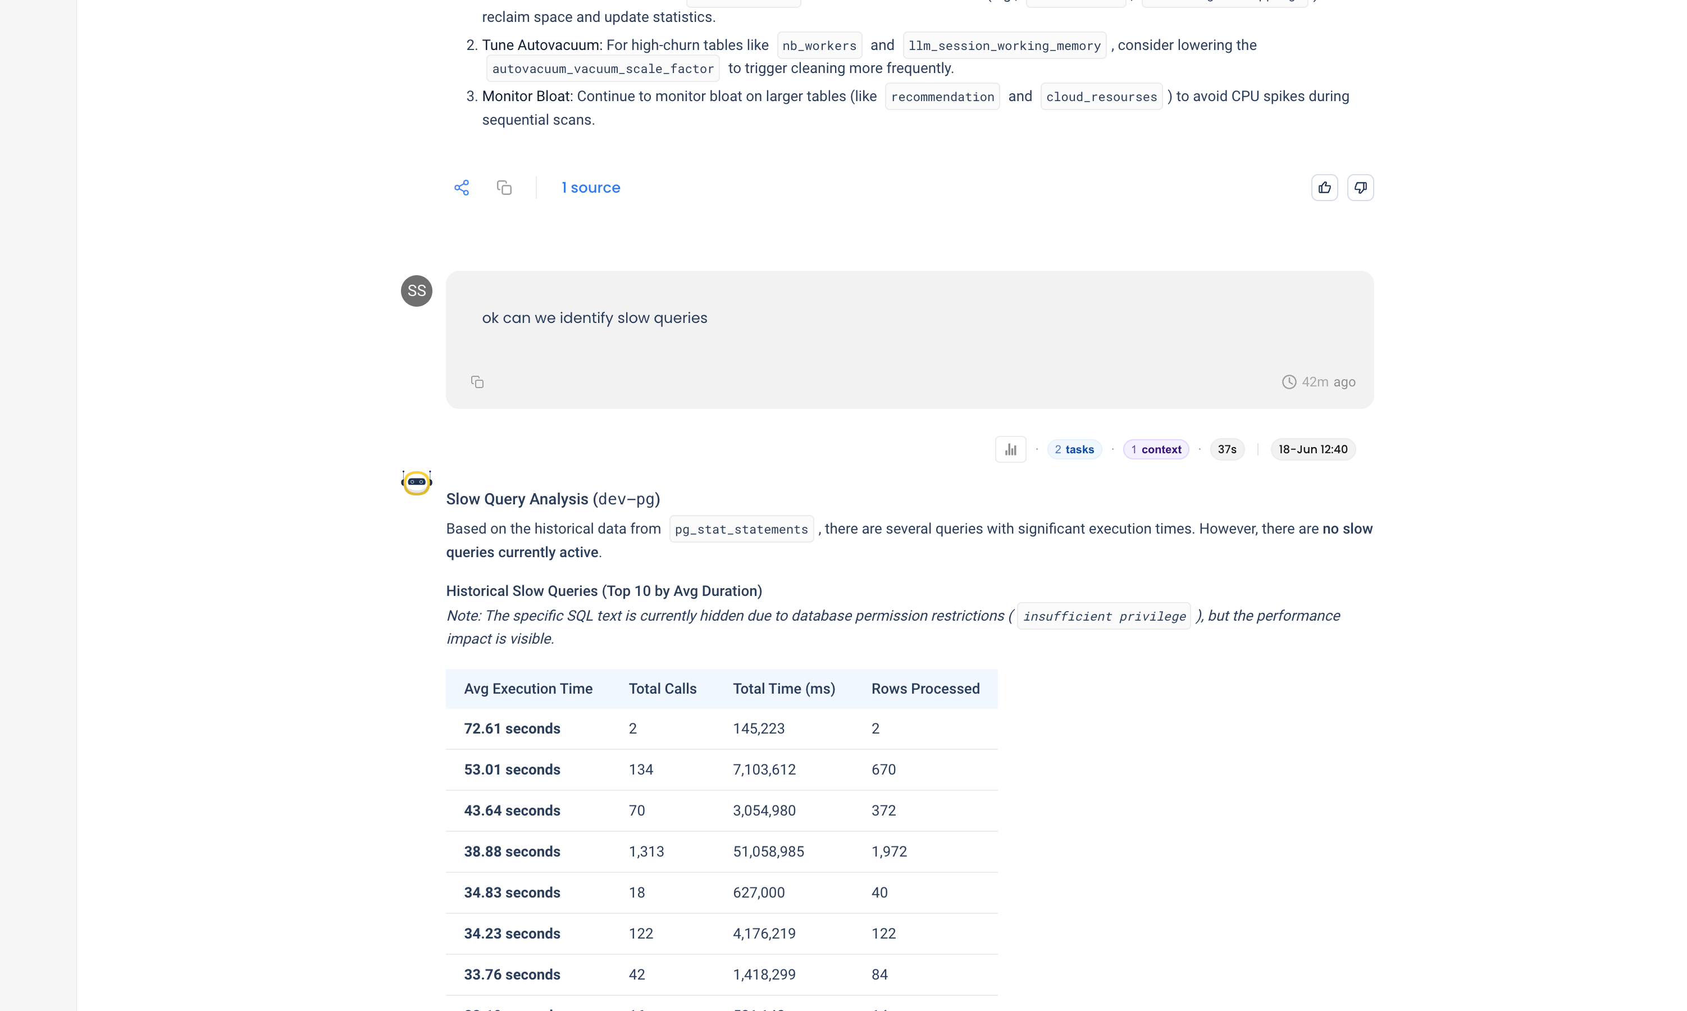Click the 3,054,980 total time value

tap(764, 810)
